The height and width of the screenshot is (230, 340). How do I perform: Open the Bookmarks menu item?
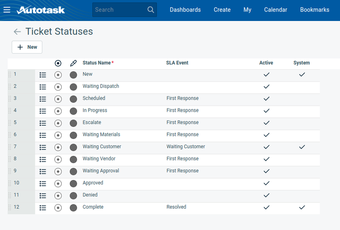pos(314,10)
